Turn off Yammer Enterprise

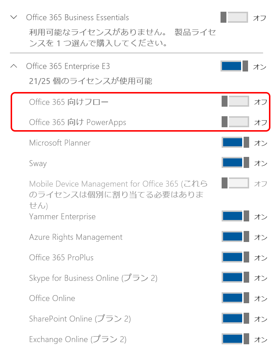point(235,216)
